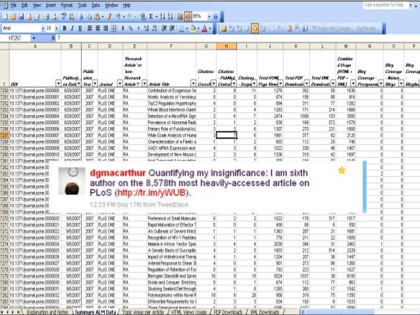Open the File menu

pos(13,5)
